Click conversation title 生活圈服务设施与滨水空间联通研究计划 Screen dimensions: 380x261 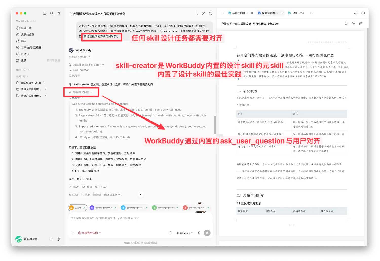pos(98,14)
